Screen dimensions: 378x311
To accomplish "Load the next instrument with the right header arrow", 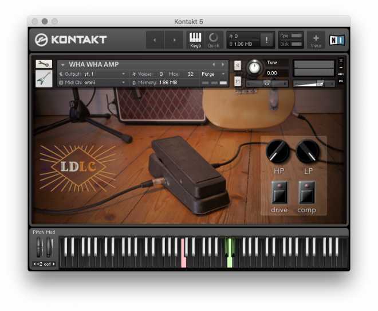I will click(x=174, y=40).
